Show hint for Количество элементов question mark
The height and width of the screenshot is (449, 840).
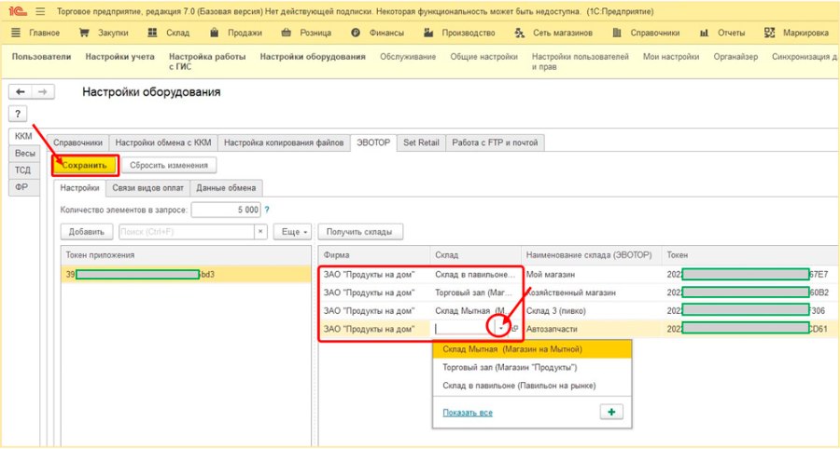click(267, 211)
